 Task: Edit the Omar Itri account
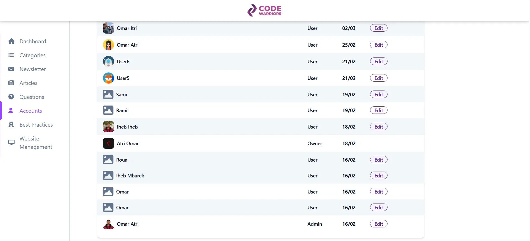pos(378,28)
